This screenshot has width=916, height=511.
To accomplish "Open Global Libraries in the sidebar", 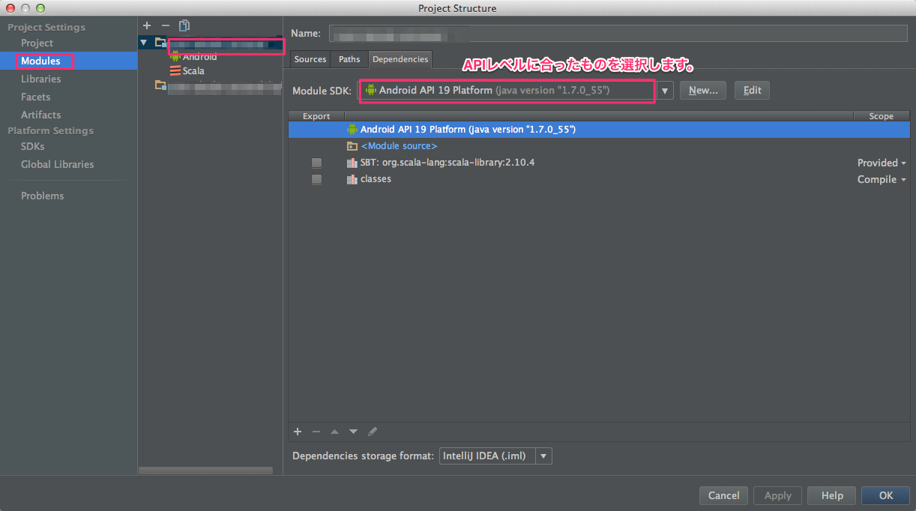I will 57,164.
